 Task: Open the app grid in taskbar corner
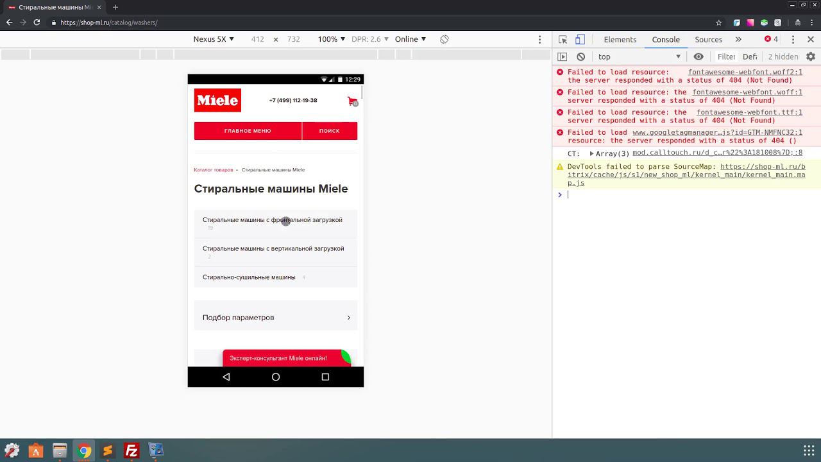[x=809, y=450]
